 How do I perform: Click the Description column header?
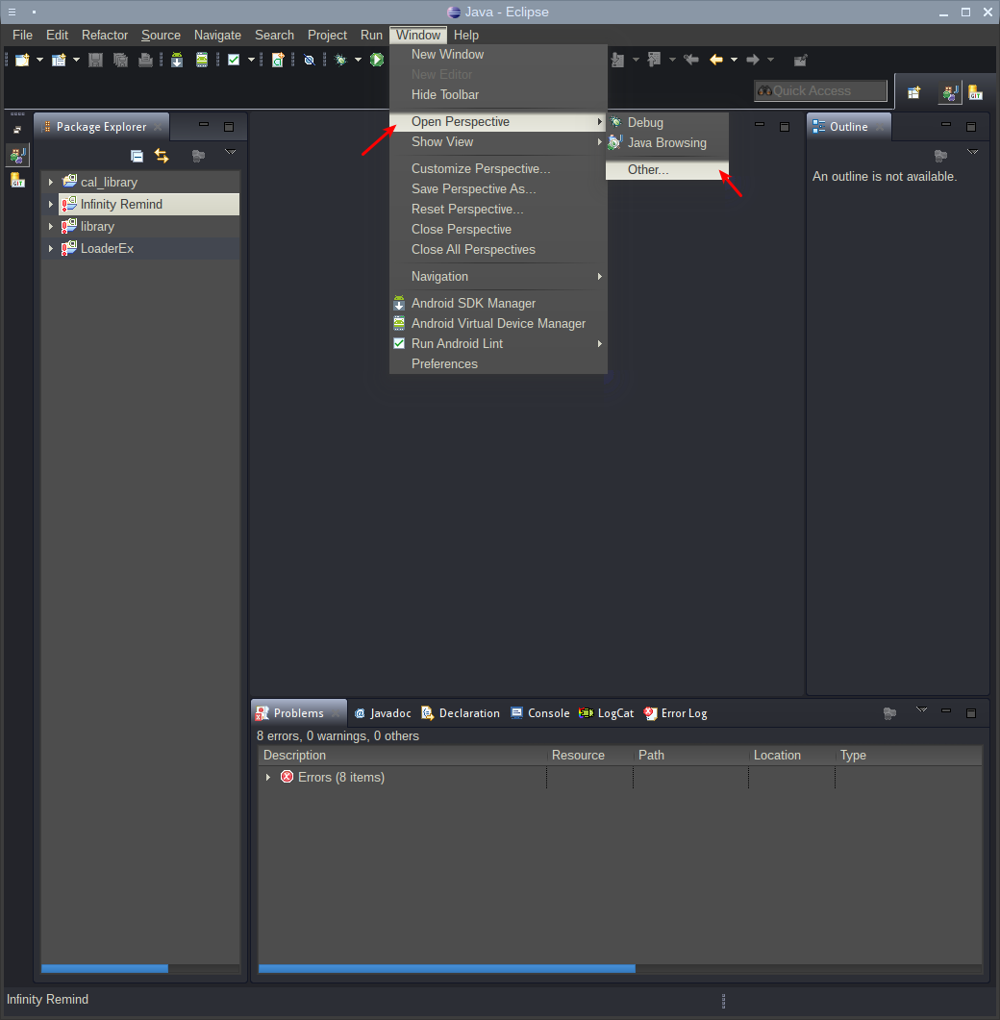click(x=403, y=756)
